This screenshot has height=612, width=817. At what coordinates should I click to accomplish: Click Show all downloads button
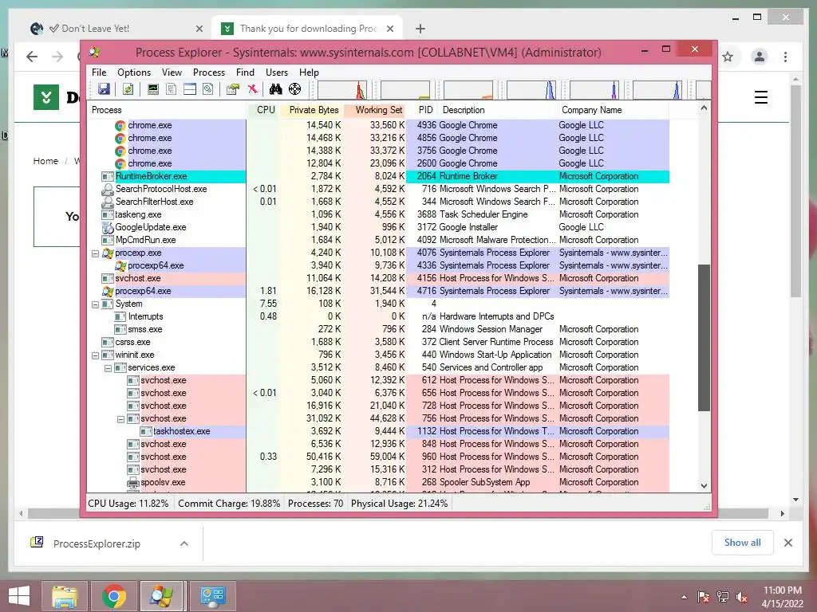click(742, 543)
